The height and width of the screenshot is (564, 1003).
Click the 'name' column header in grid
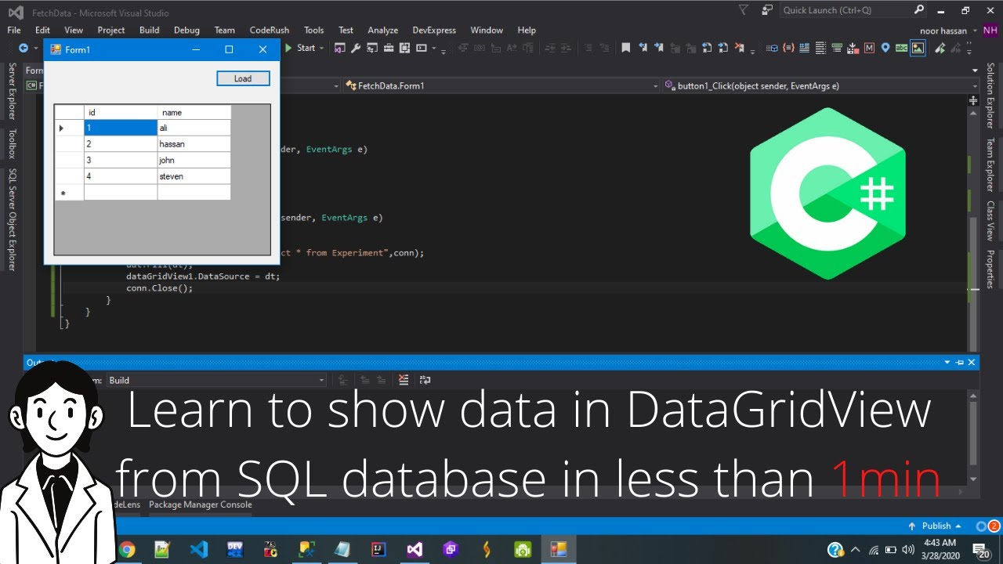(x=194, y=112)
